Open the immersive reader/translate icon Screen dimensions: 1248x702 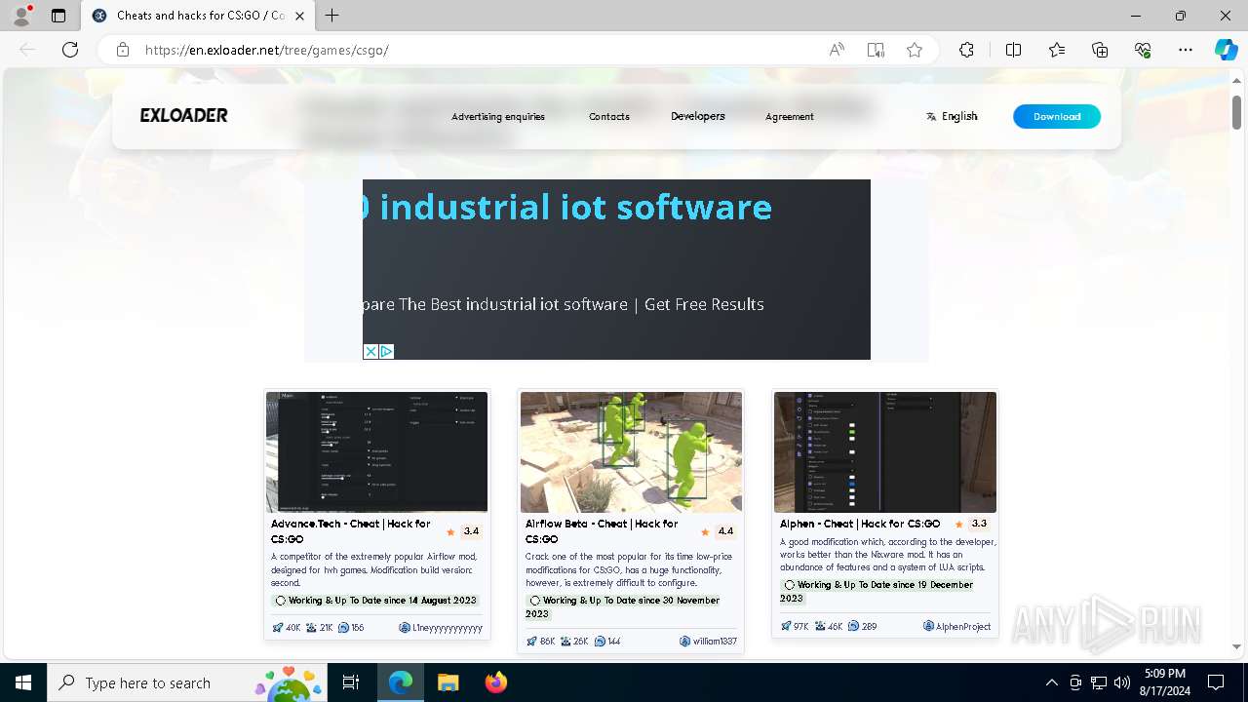(x=876, y=50)
